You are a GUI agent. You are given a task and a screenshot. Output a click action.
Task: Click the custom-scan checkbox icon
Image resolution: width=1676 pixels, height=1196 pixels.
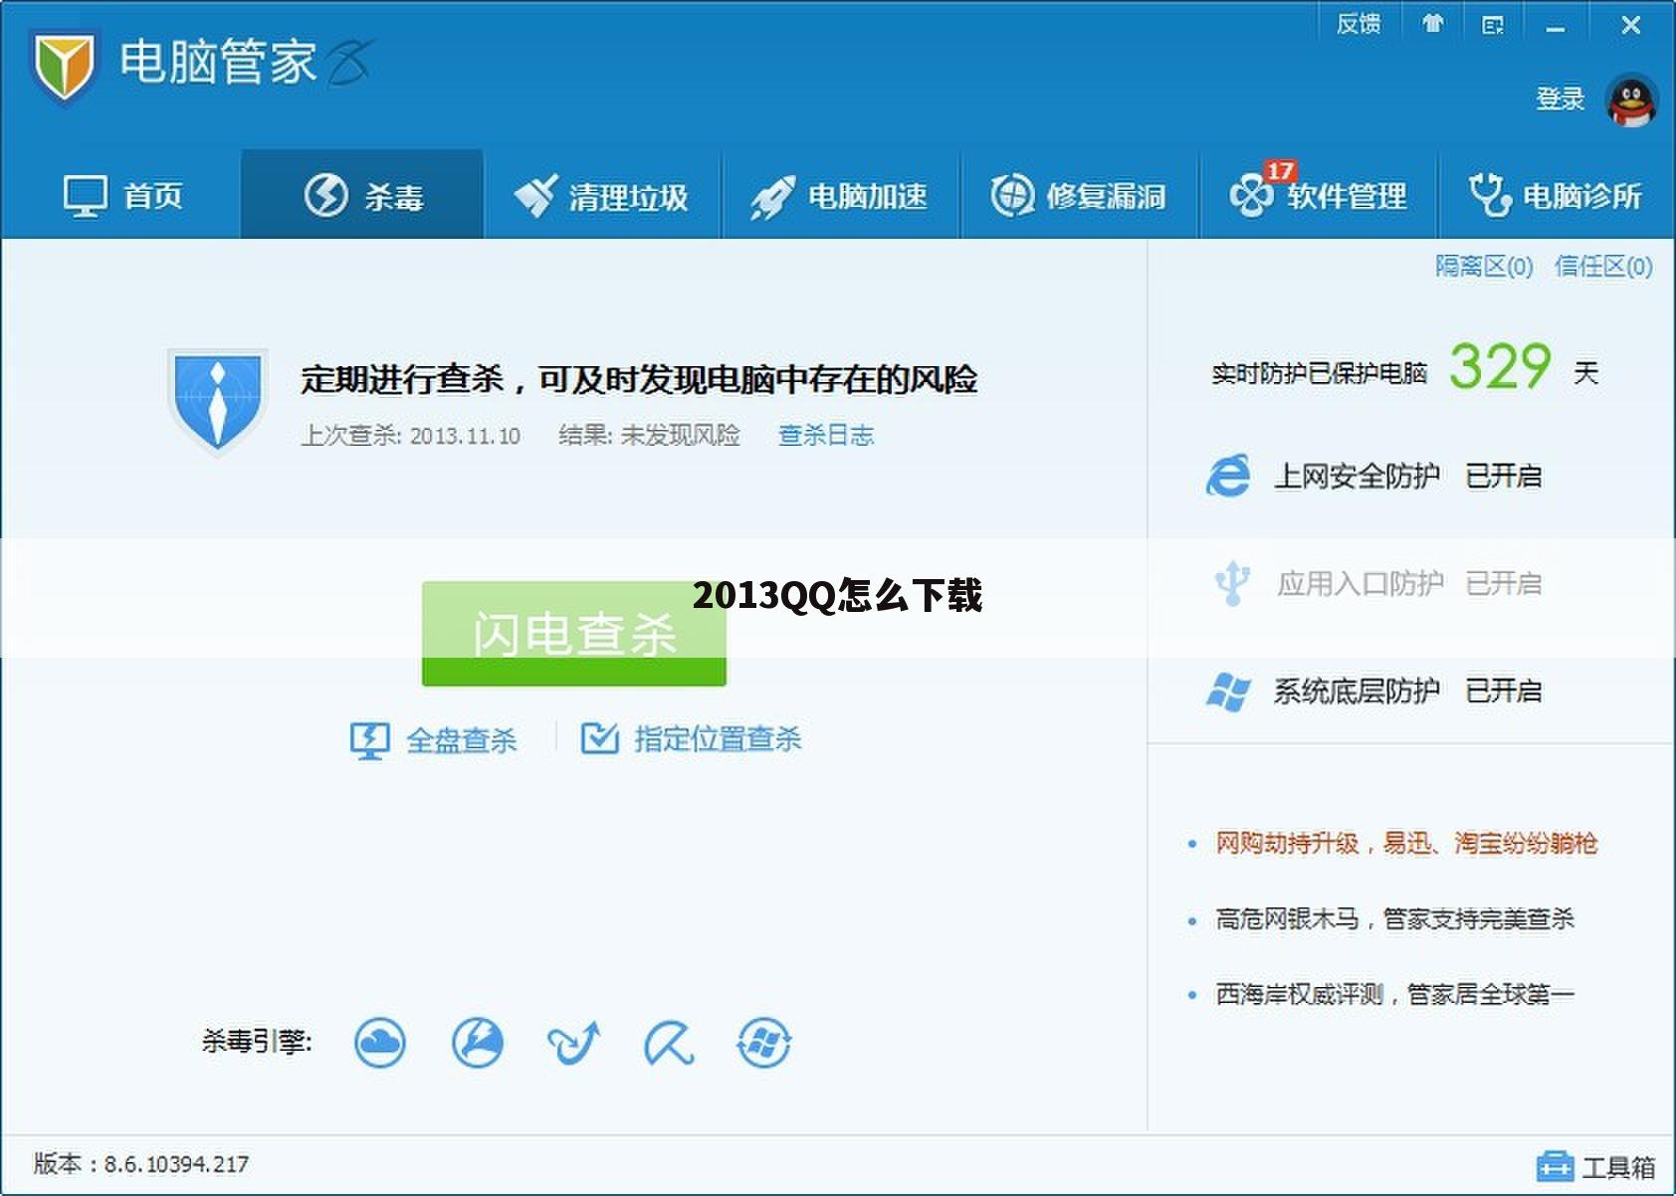pyautogui.click(x=600, y=737)
